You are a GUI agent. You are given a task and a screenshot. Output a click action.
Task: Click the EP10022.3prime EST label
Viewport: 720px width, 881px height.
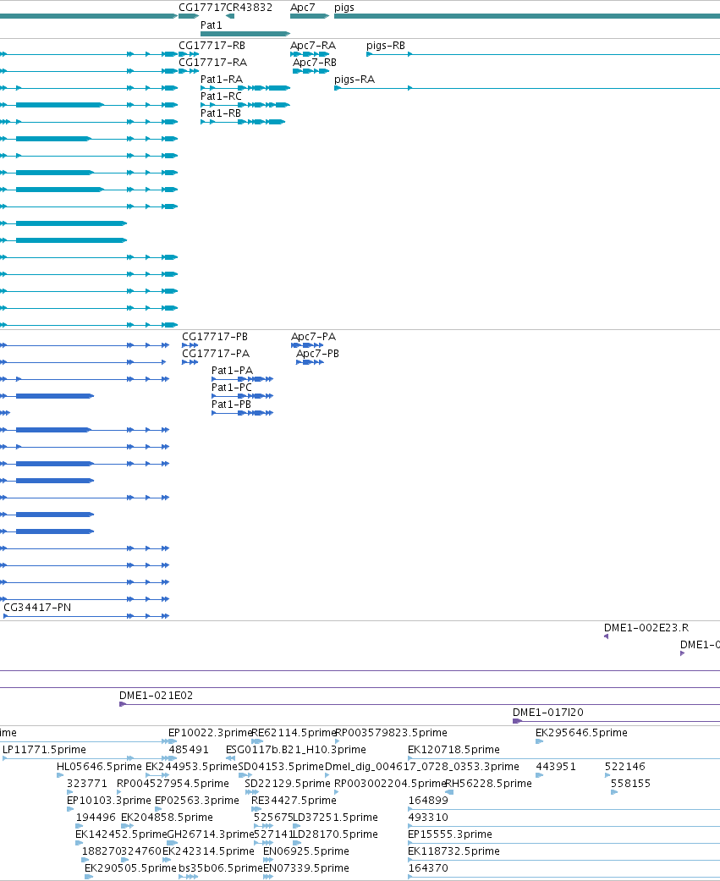pos(210,733)
